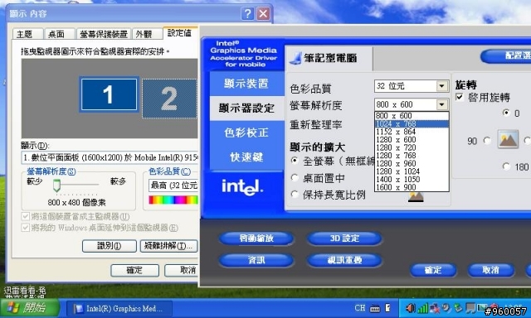Choose 1400 x 1050 from resolution list
This screenshot has width=531, height=318.
click(x=412, y=179)
